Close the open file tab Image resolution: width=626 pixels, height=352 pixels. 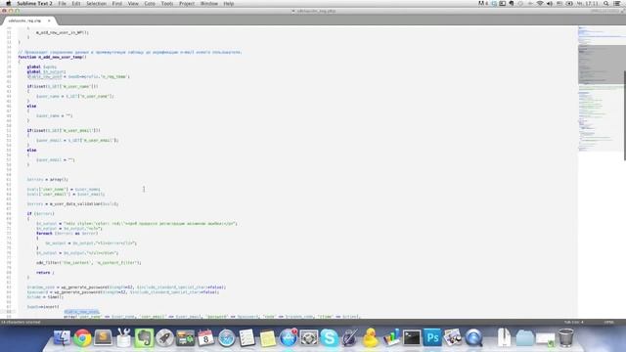coord(49,21)
